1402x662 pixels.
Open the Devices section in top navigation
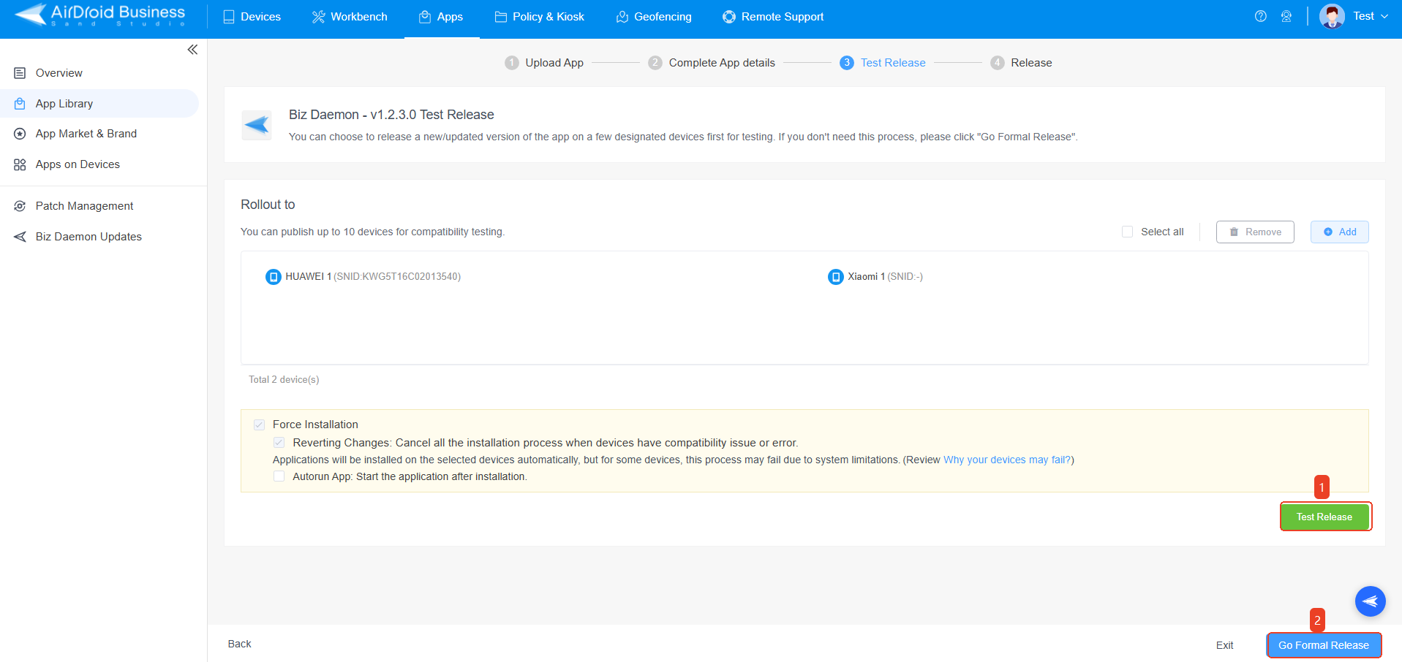click(x=252, y=16)
